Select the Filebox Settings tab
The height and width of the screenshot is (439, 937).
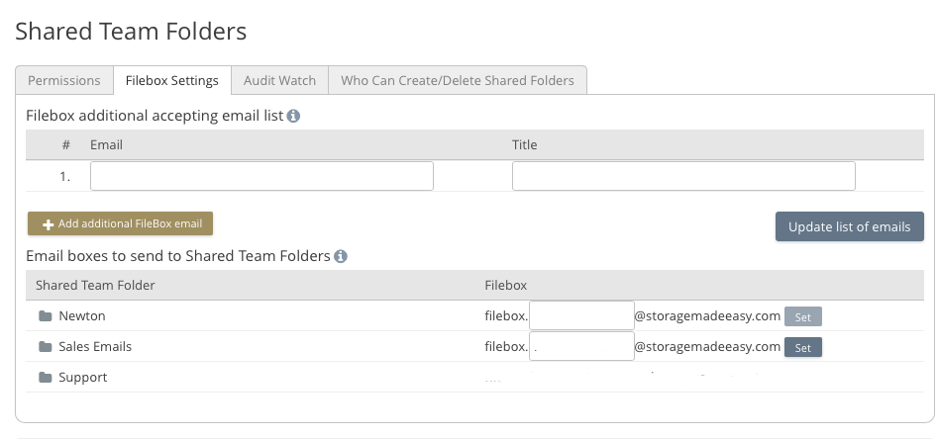pos(172,80)
